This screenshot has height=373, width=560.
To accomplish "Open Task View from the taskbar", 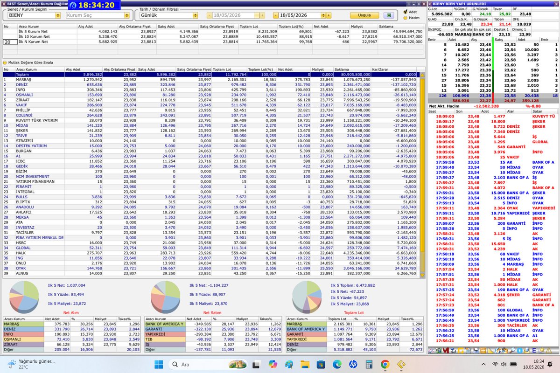I will point(255,364).
